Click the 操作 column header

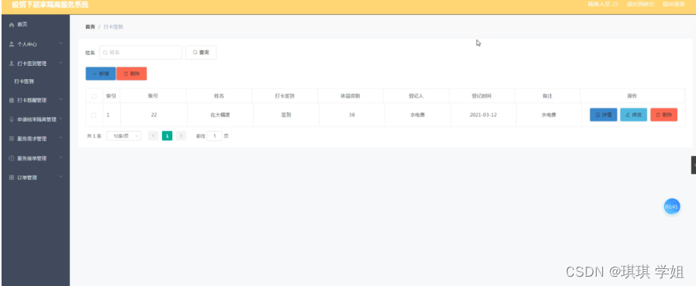[632, 96]
